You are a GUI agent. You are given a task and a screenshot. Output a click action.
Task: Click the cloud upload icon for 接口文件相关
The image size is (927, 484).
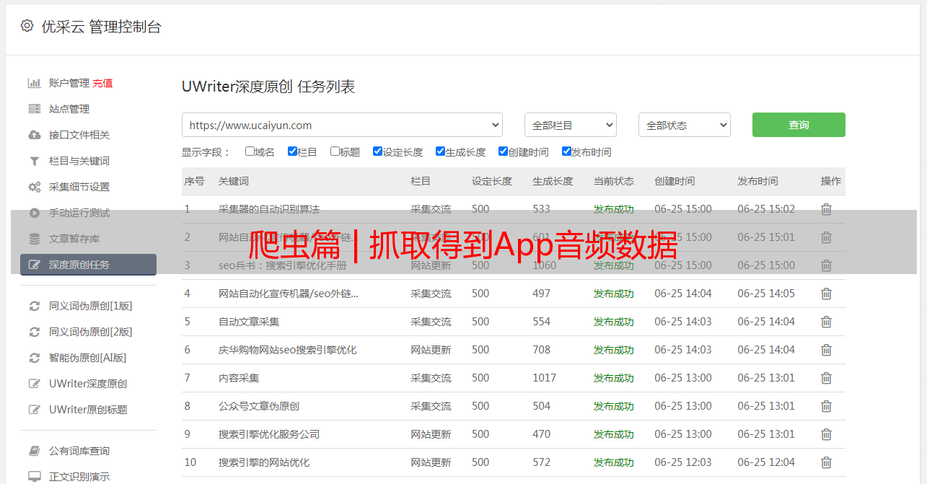click(34, 135)
